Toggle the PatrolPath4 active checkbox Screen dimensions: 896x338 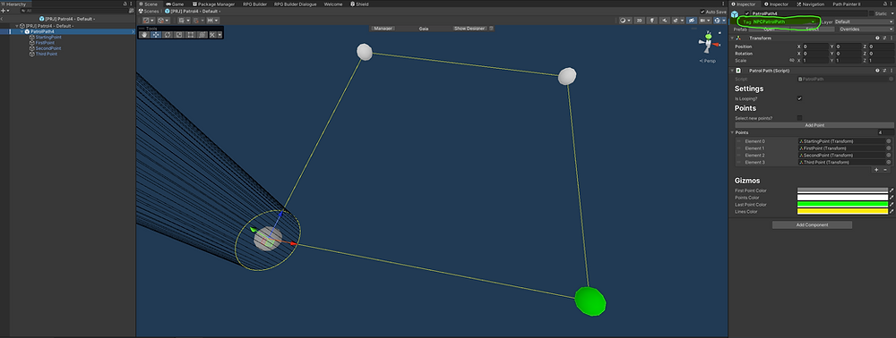coord(747,13)
